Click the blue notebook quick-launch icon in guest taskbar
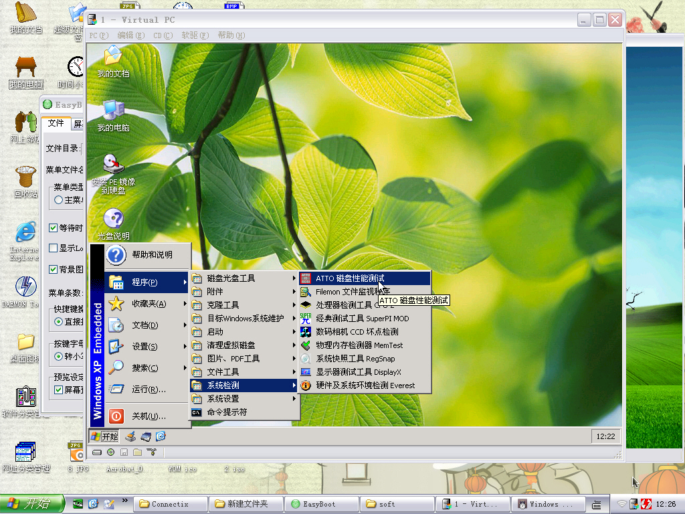The width and height of the screenshot is (685, 514). click(146, 436)
